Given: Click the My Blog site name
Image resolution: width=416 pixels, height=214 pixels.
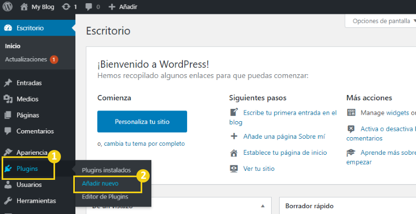Looking at the screenshot, I should pyautogui.click(x=43, y=7).
